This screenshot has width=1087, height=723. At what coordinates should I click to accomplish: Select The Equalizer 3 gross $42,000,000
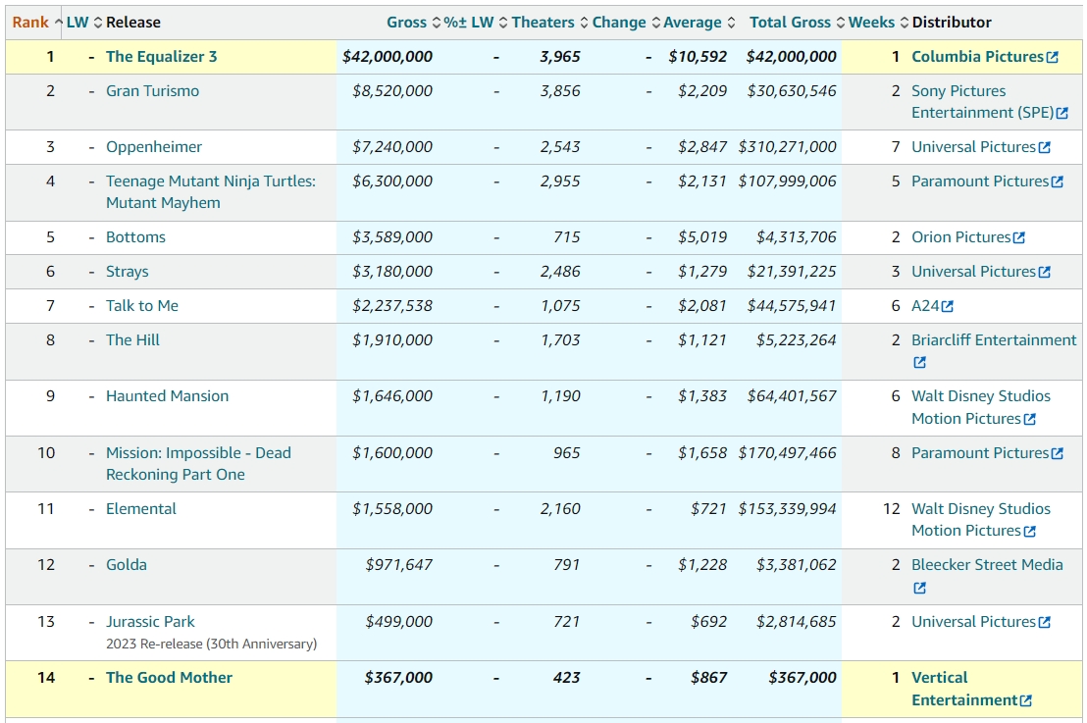[388, 57]
